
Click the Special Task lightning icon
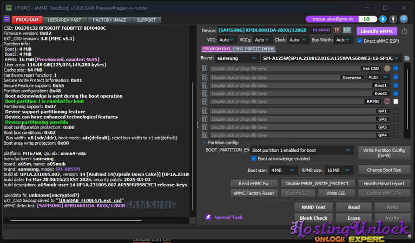pos(208,217)
